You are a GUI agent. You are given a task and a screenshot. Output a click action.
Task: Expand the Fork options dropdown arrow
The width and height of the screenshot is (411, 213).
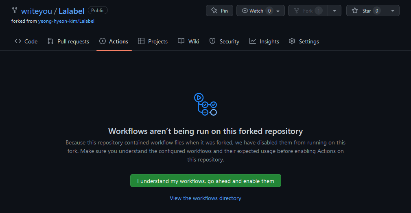point(334,11)
